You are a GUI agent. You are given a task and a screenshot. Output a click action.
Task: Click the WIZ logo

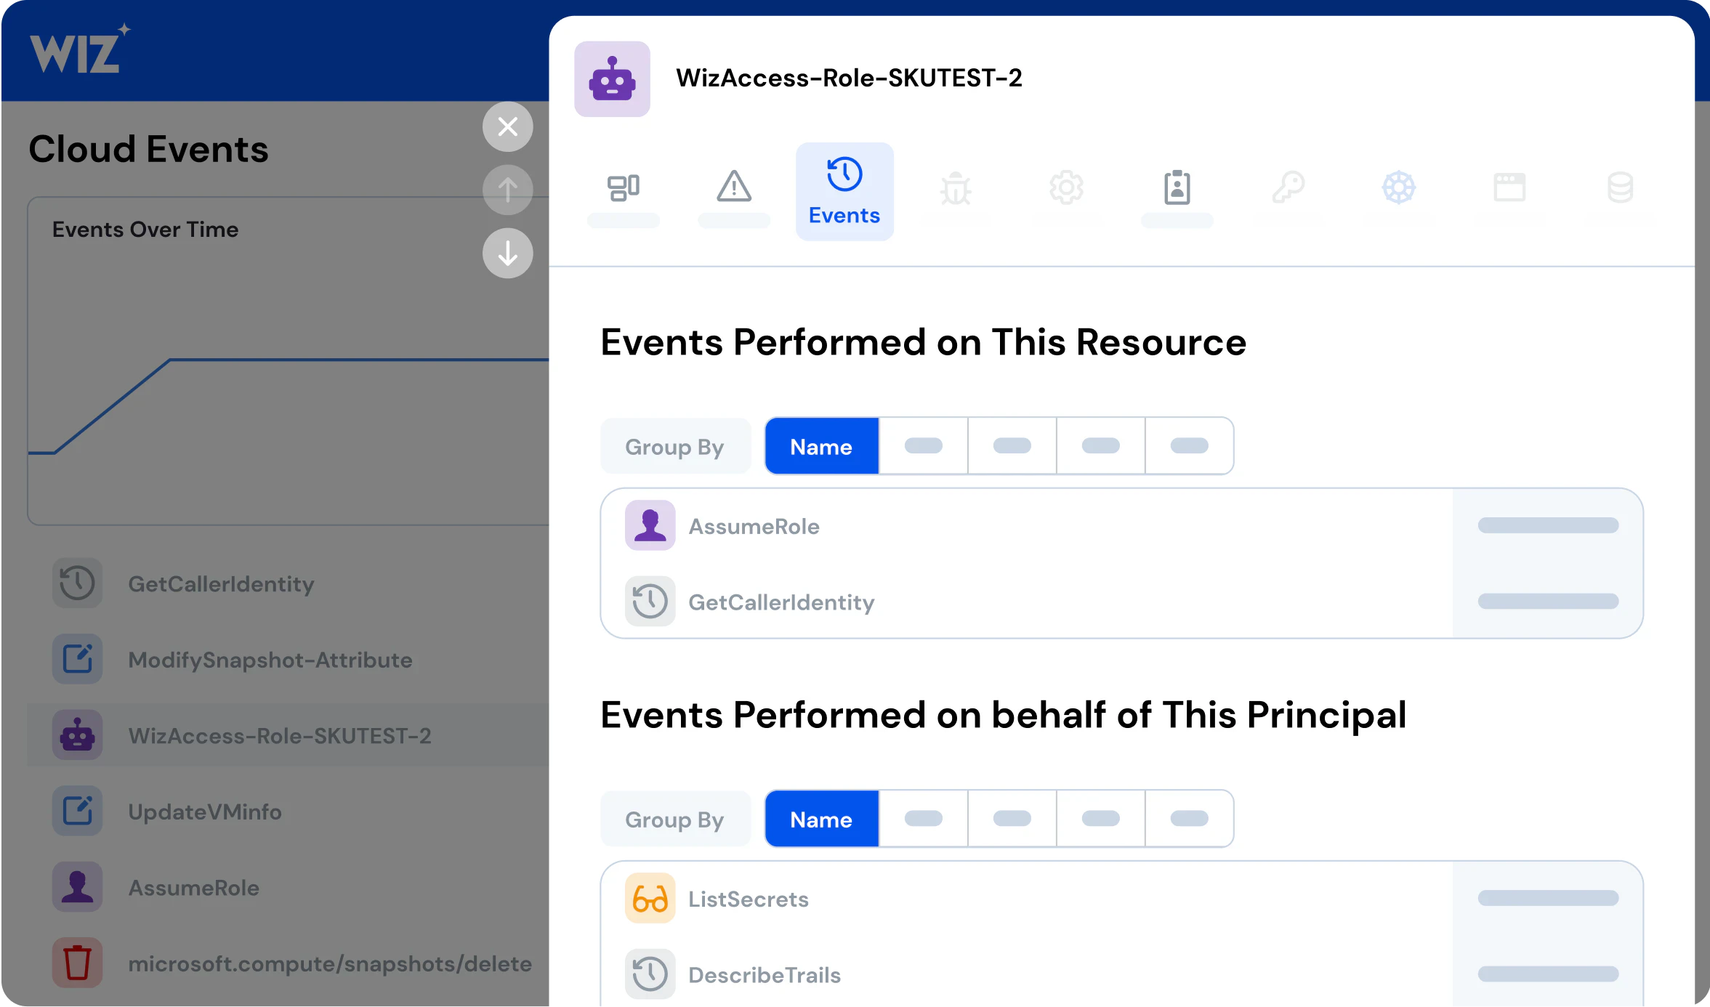tap(80, 49)
